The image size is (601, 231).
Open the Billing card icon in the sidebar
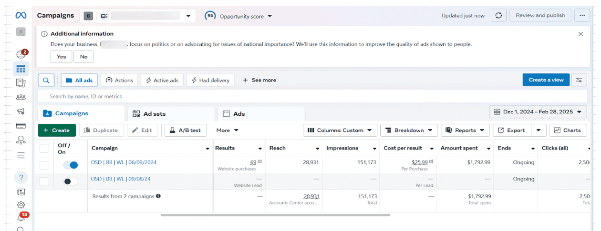[x=21, y=126]
